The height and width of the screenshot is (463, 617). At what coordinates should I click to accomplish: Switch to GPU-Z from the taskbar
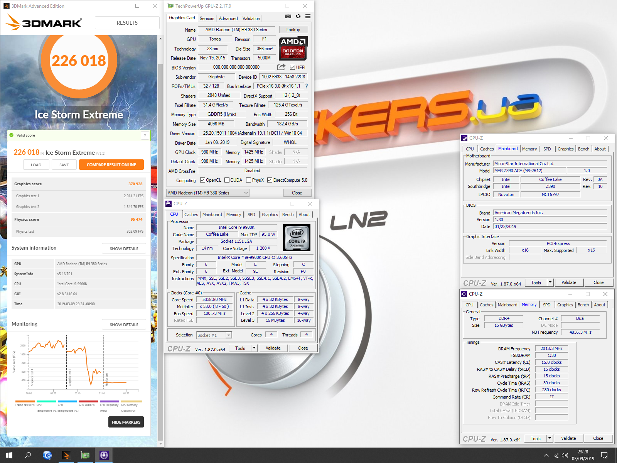click(85, 455)
